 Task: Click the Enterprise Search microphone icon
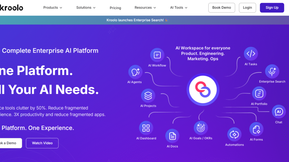coord(272,71)
